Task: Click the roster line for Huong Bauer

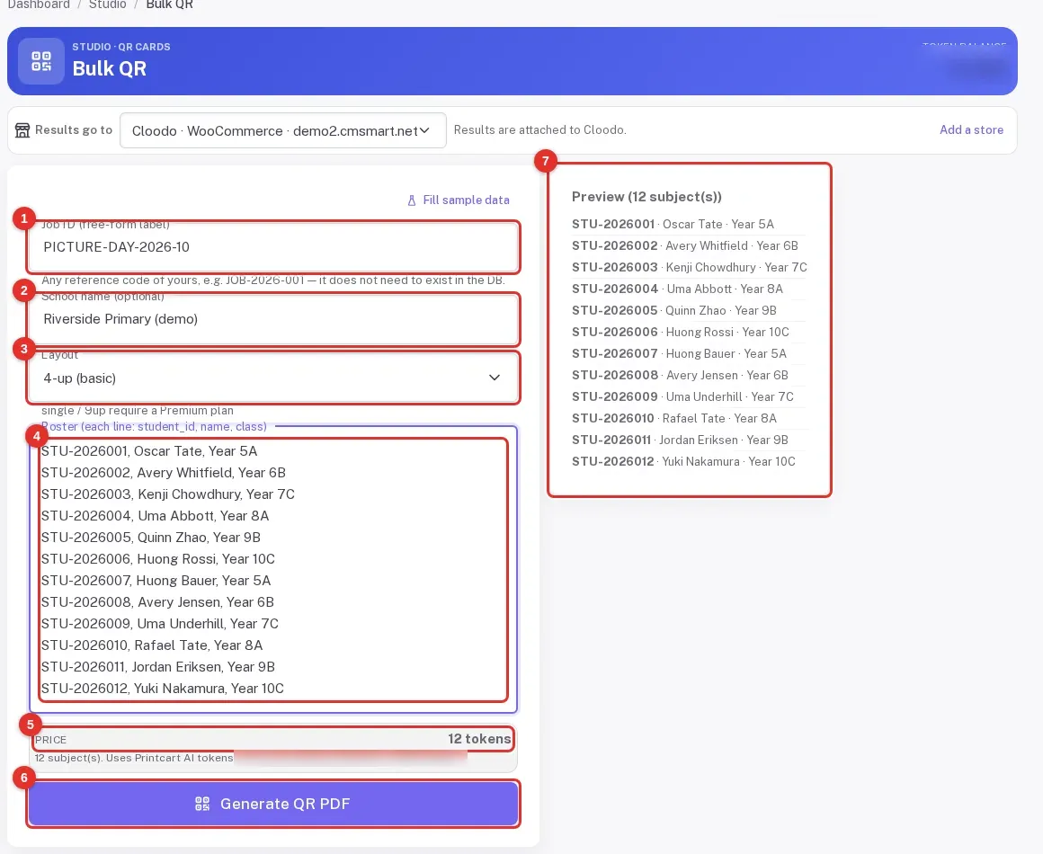Action: (x=156, y=581)
